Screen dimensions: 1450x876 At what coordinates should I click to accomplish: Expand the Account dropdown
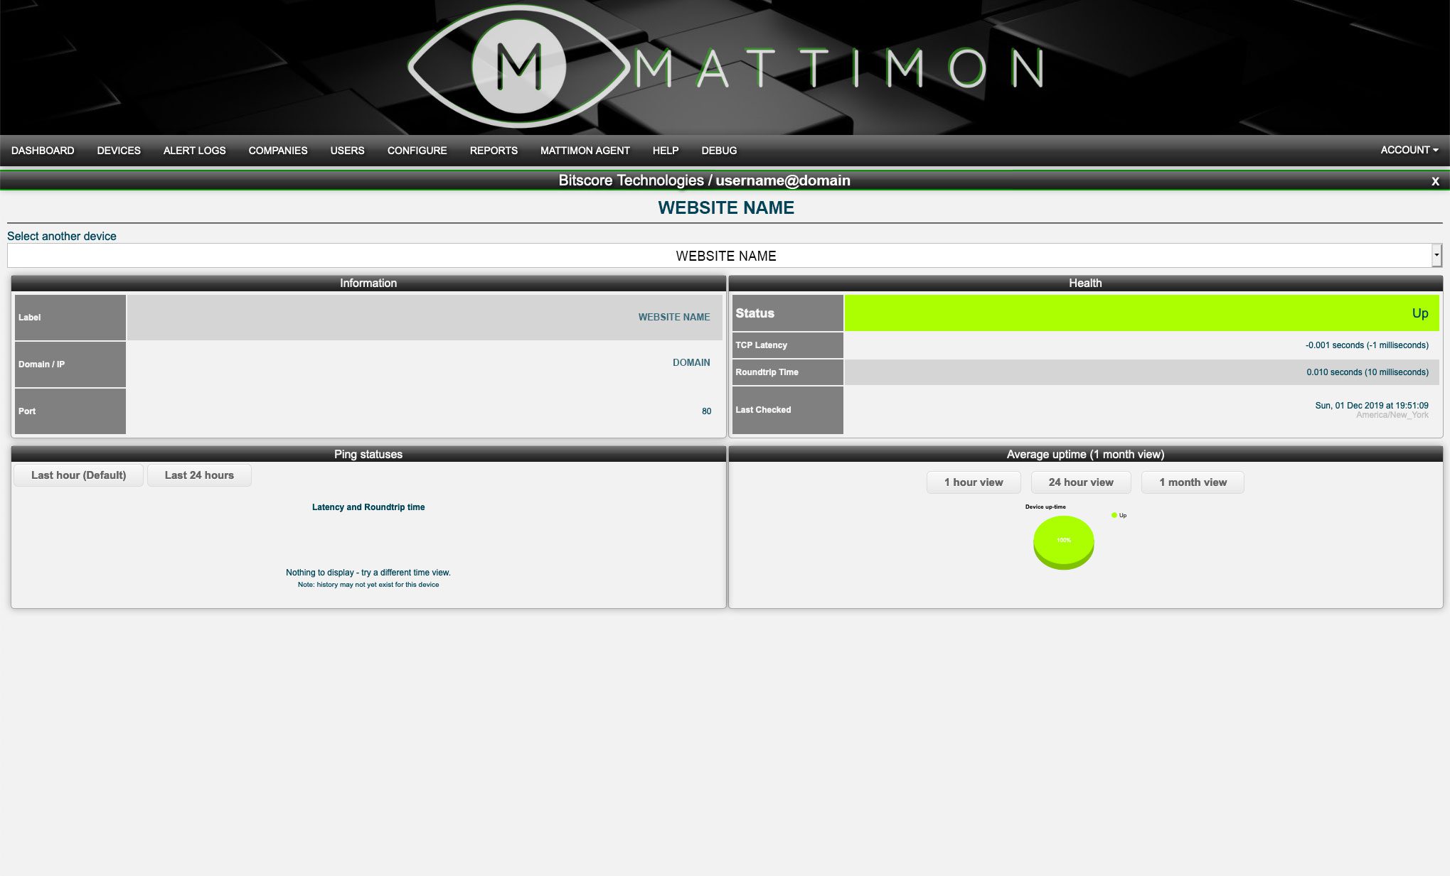point(1409,150)
